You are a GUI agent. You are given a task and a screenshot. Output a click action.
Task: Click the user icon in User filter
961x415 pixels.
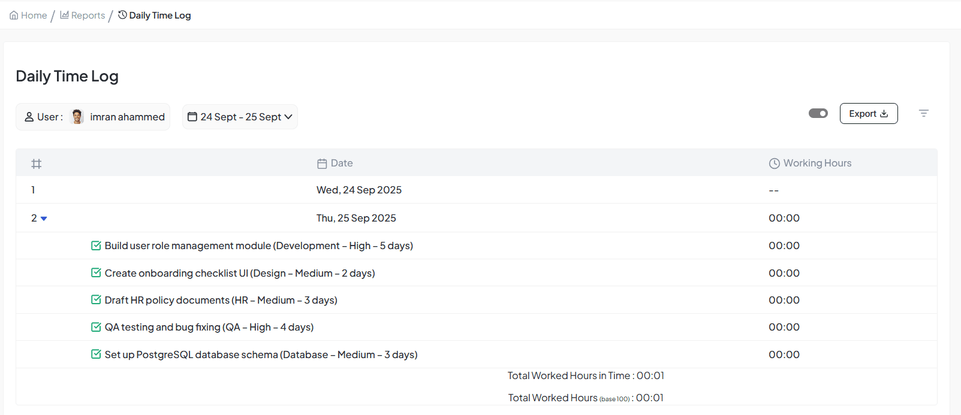(29, 117)
